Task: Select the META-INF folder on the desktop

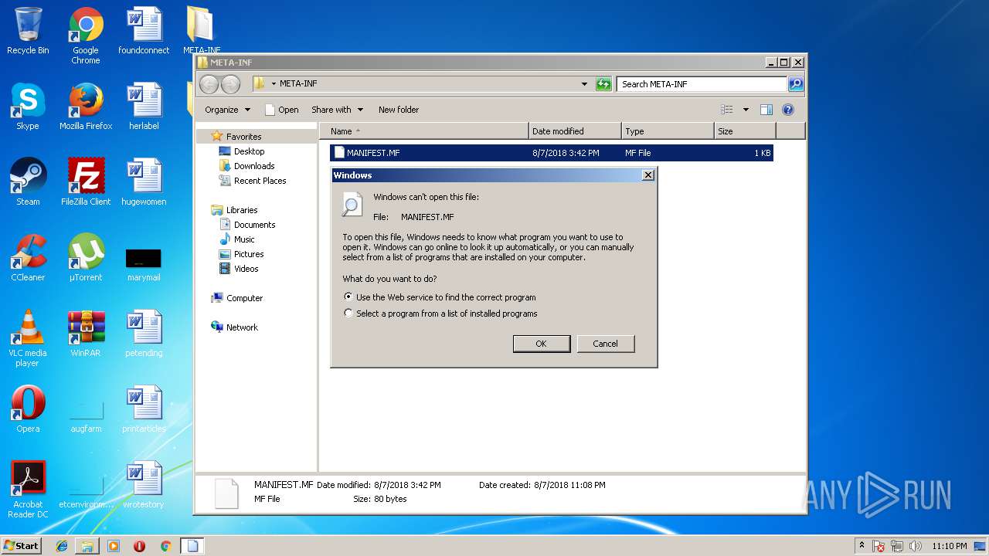Action: (x=201, y=31)
